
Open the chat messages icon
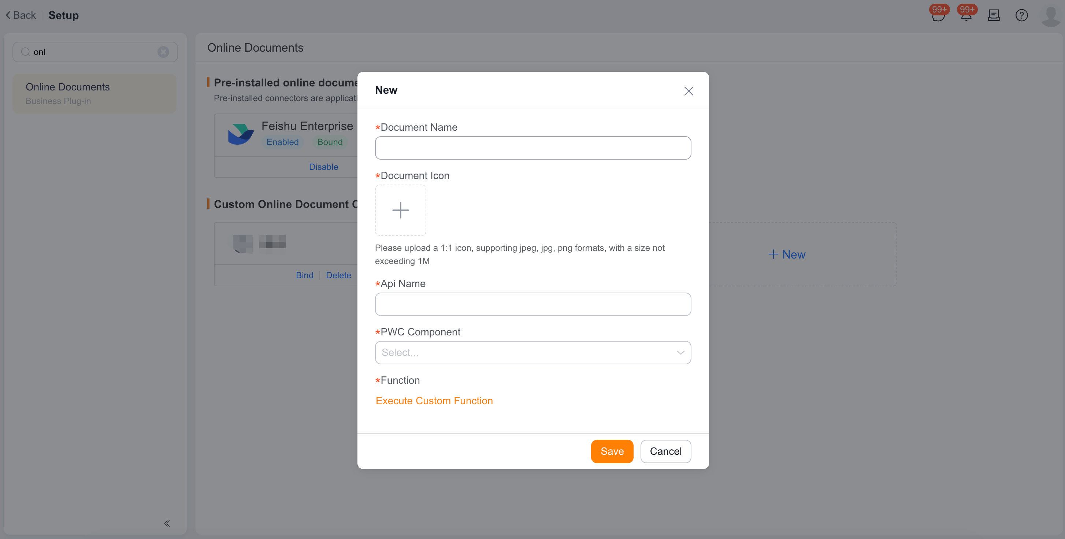pyautogui.click(x=938, y=16)
